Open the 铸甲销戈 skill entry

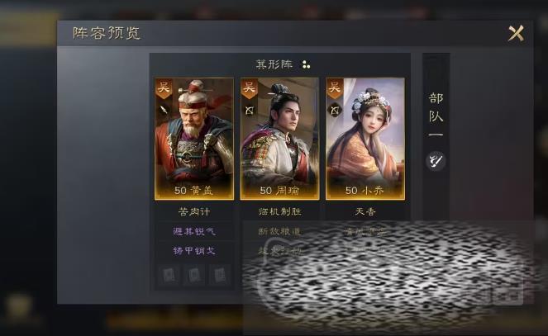(x=194, y=250)
